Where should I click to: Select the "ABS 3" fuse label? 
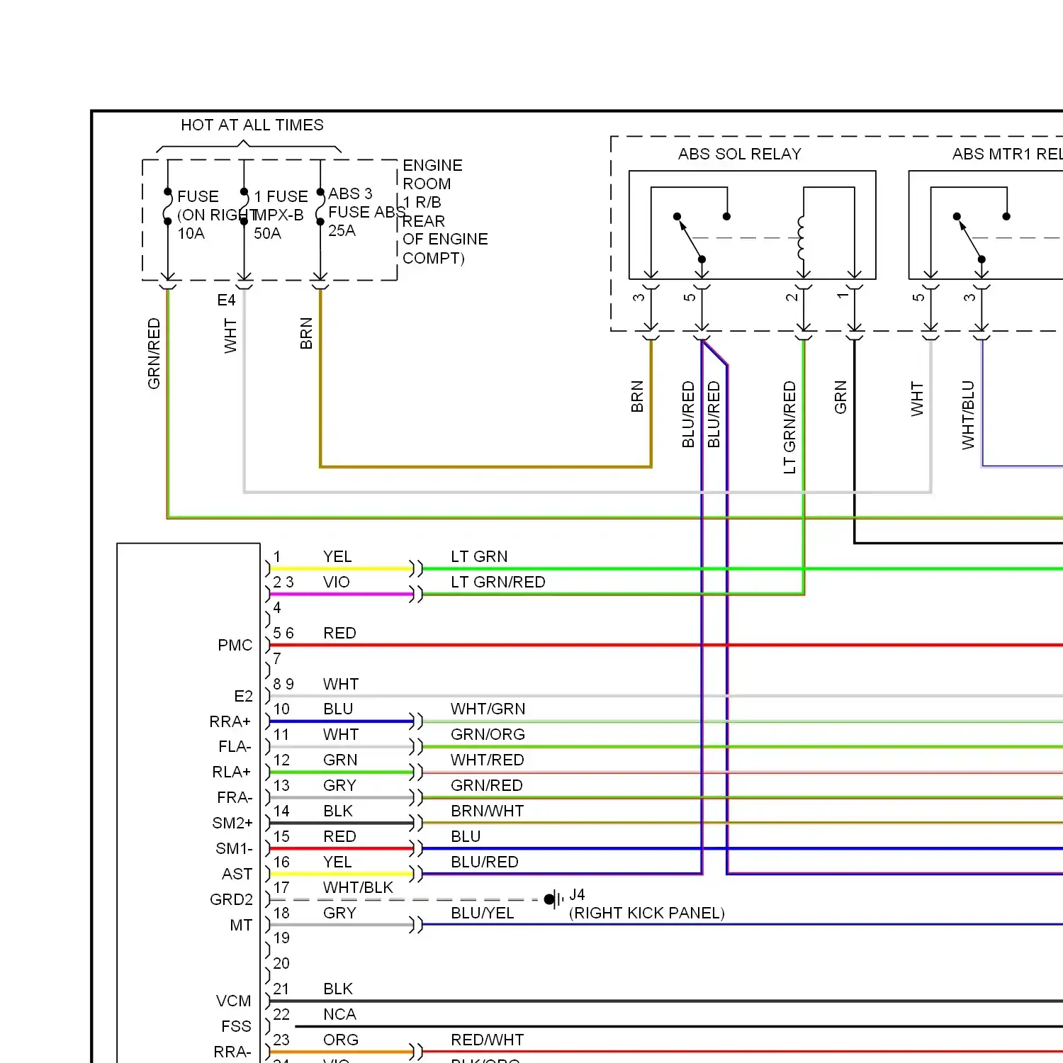[x=350, y=194]
